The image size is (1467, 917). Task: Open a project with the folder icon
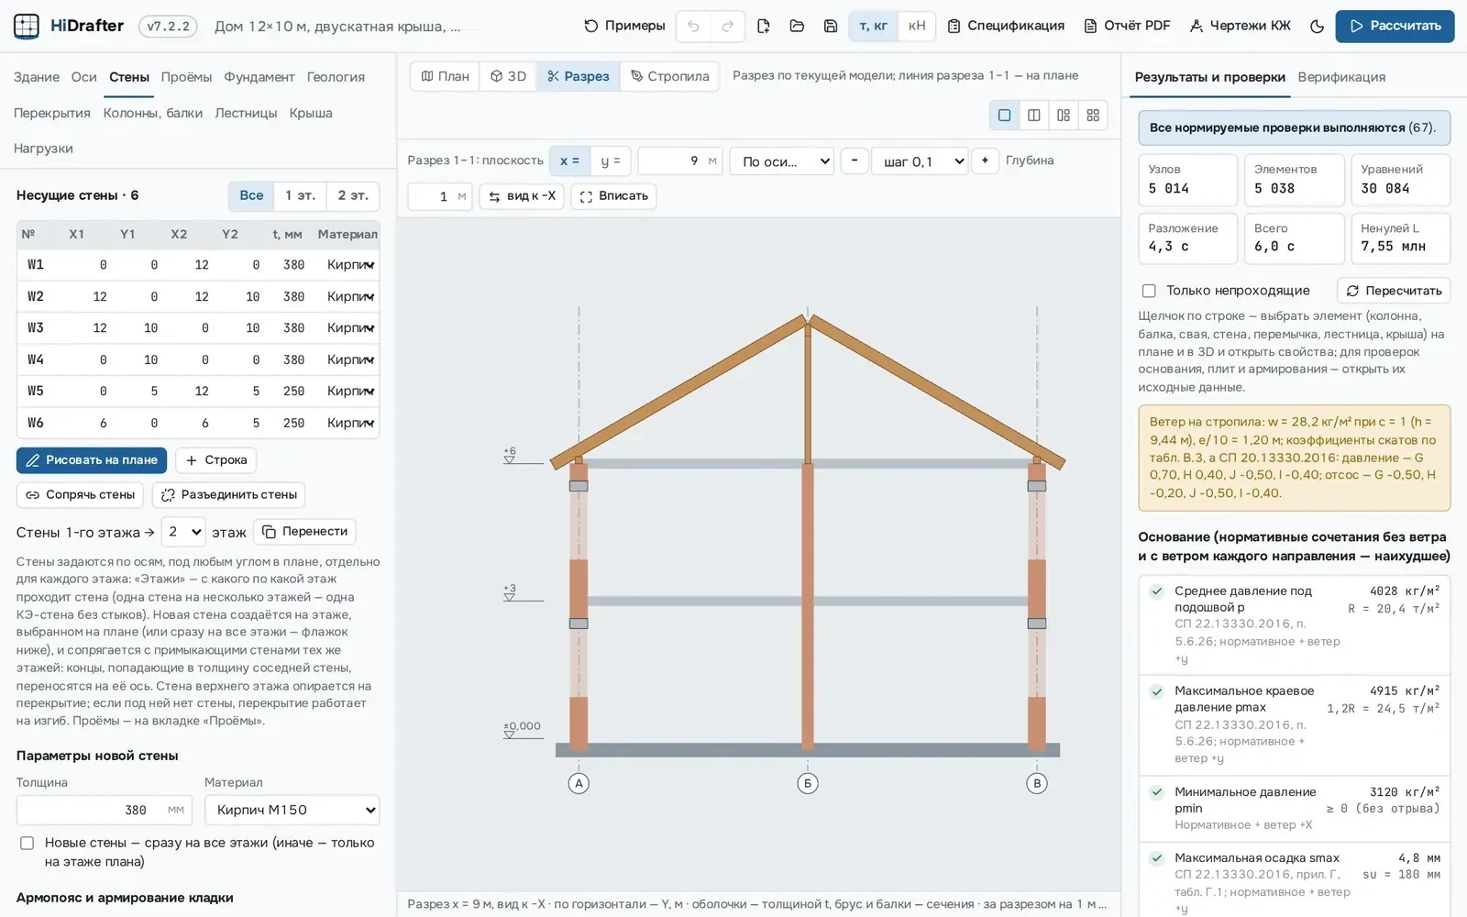click(797, 26)
